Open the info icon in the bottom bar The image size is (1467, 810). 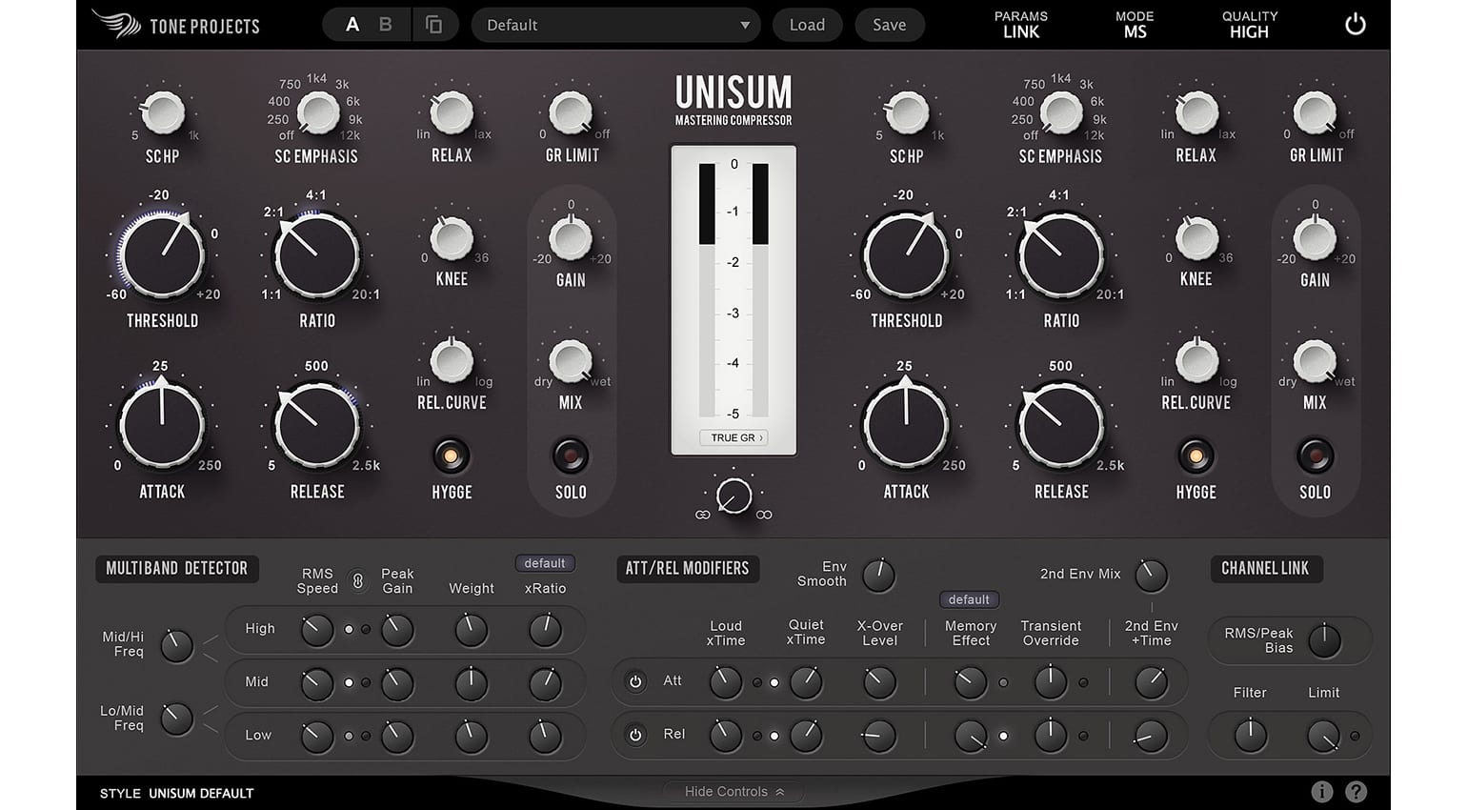pyautogui.click(x=1322, y=791)
